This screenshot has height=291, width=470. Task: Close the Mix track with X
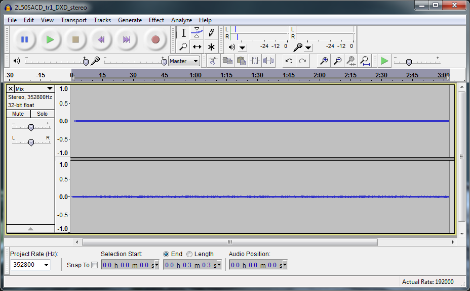point(11,89)
